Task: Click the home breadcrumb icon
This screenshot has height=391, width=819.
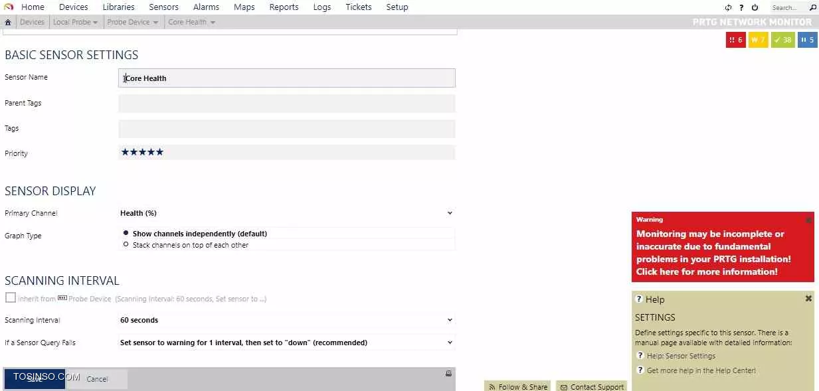Action: click(x=8, y=23)
